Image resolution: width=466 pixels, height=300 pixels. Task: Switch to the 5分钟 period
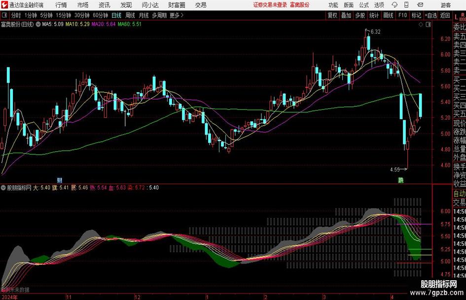click(x=46, y=15)
